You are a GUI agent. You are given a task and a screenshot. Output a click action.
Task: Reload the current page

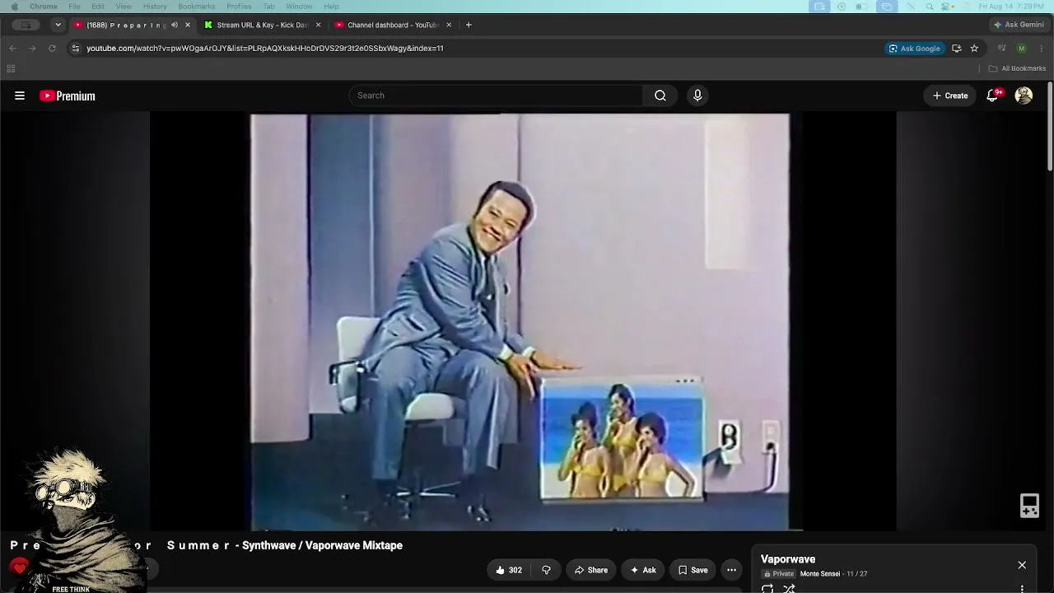[x=52, y=48]
